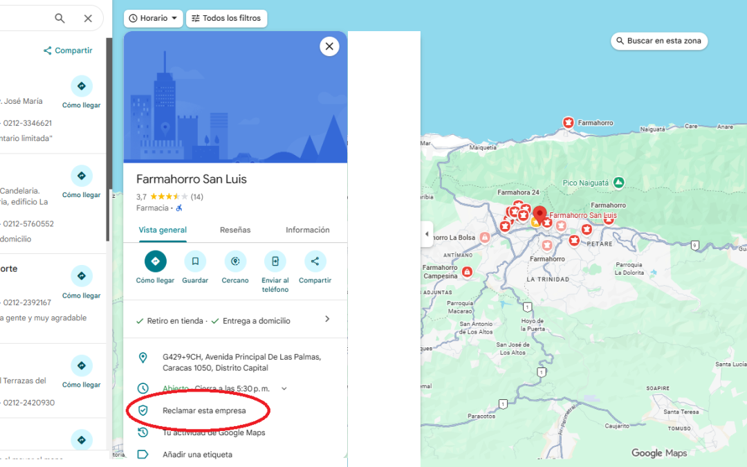Collapse the side panel with the arrow

(x=427, y=235)
